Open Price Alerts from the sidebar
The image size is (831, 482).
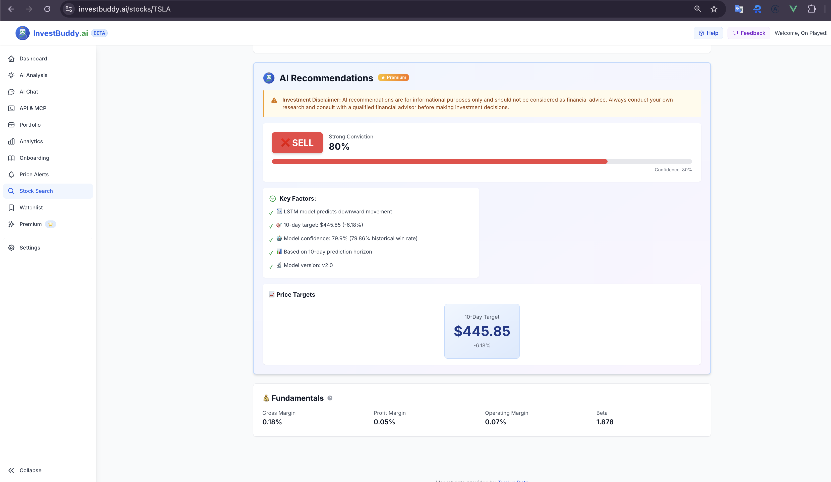point(34,174)
